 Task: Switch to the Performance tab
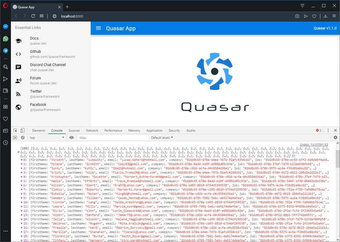(x=113, y=130)
